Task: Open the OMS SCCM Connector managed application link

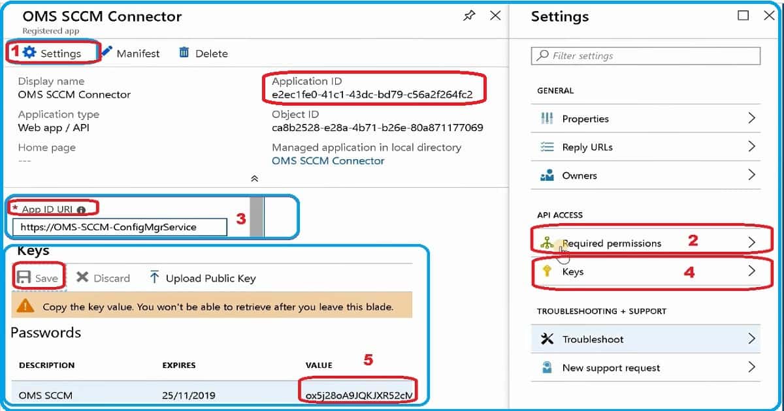Action: (328, 160)
